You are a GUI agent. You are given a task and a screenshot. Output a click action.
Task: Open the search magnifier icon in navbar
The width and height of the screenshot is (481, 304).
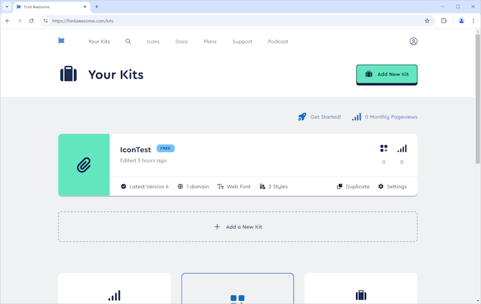(x=128, y=42)
